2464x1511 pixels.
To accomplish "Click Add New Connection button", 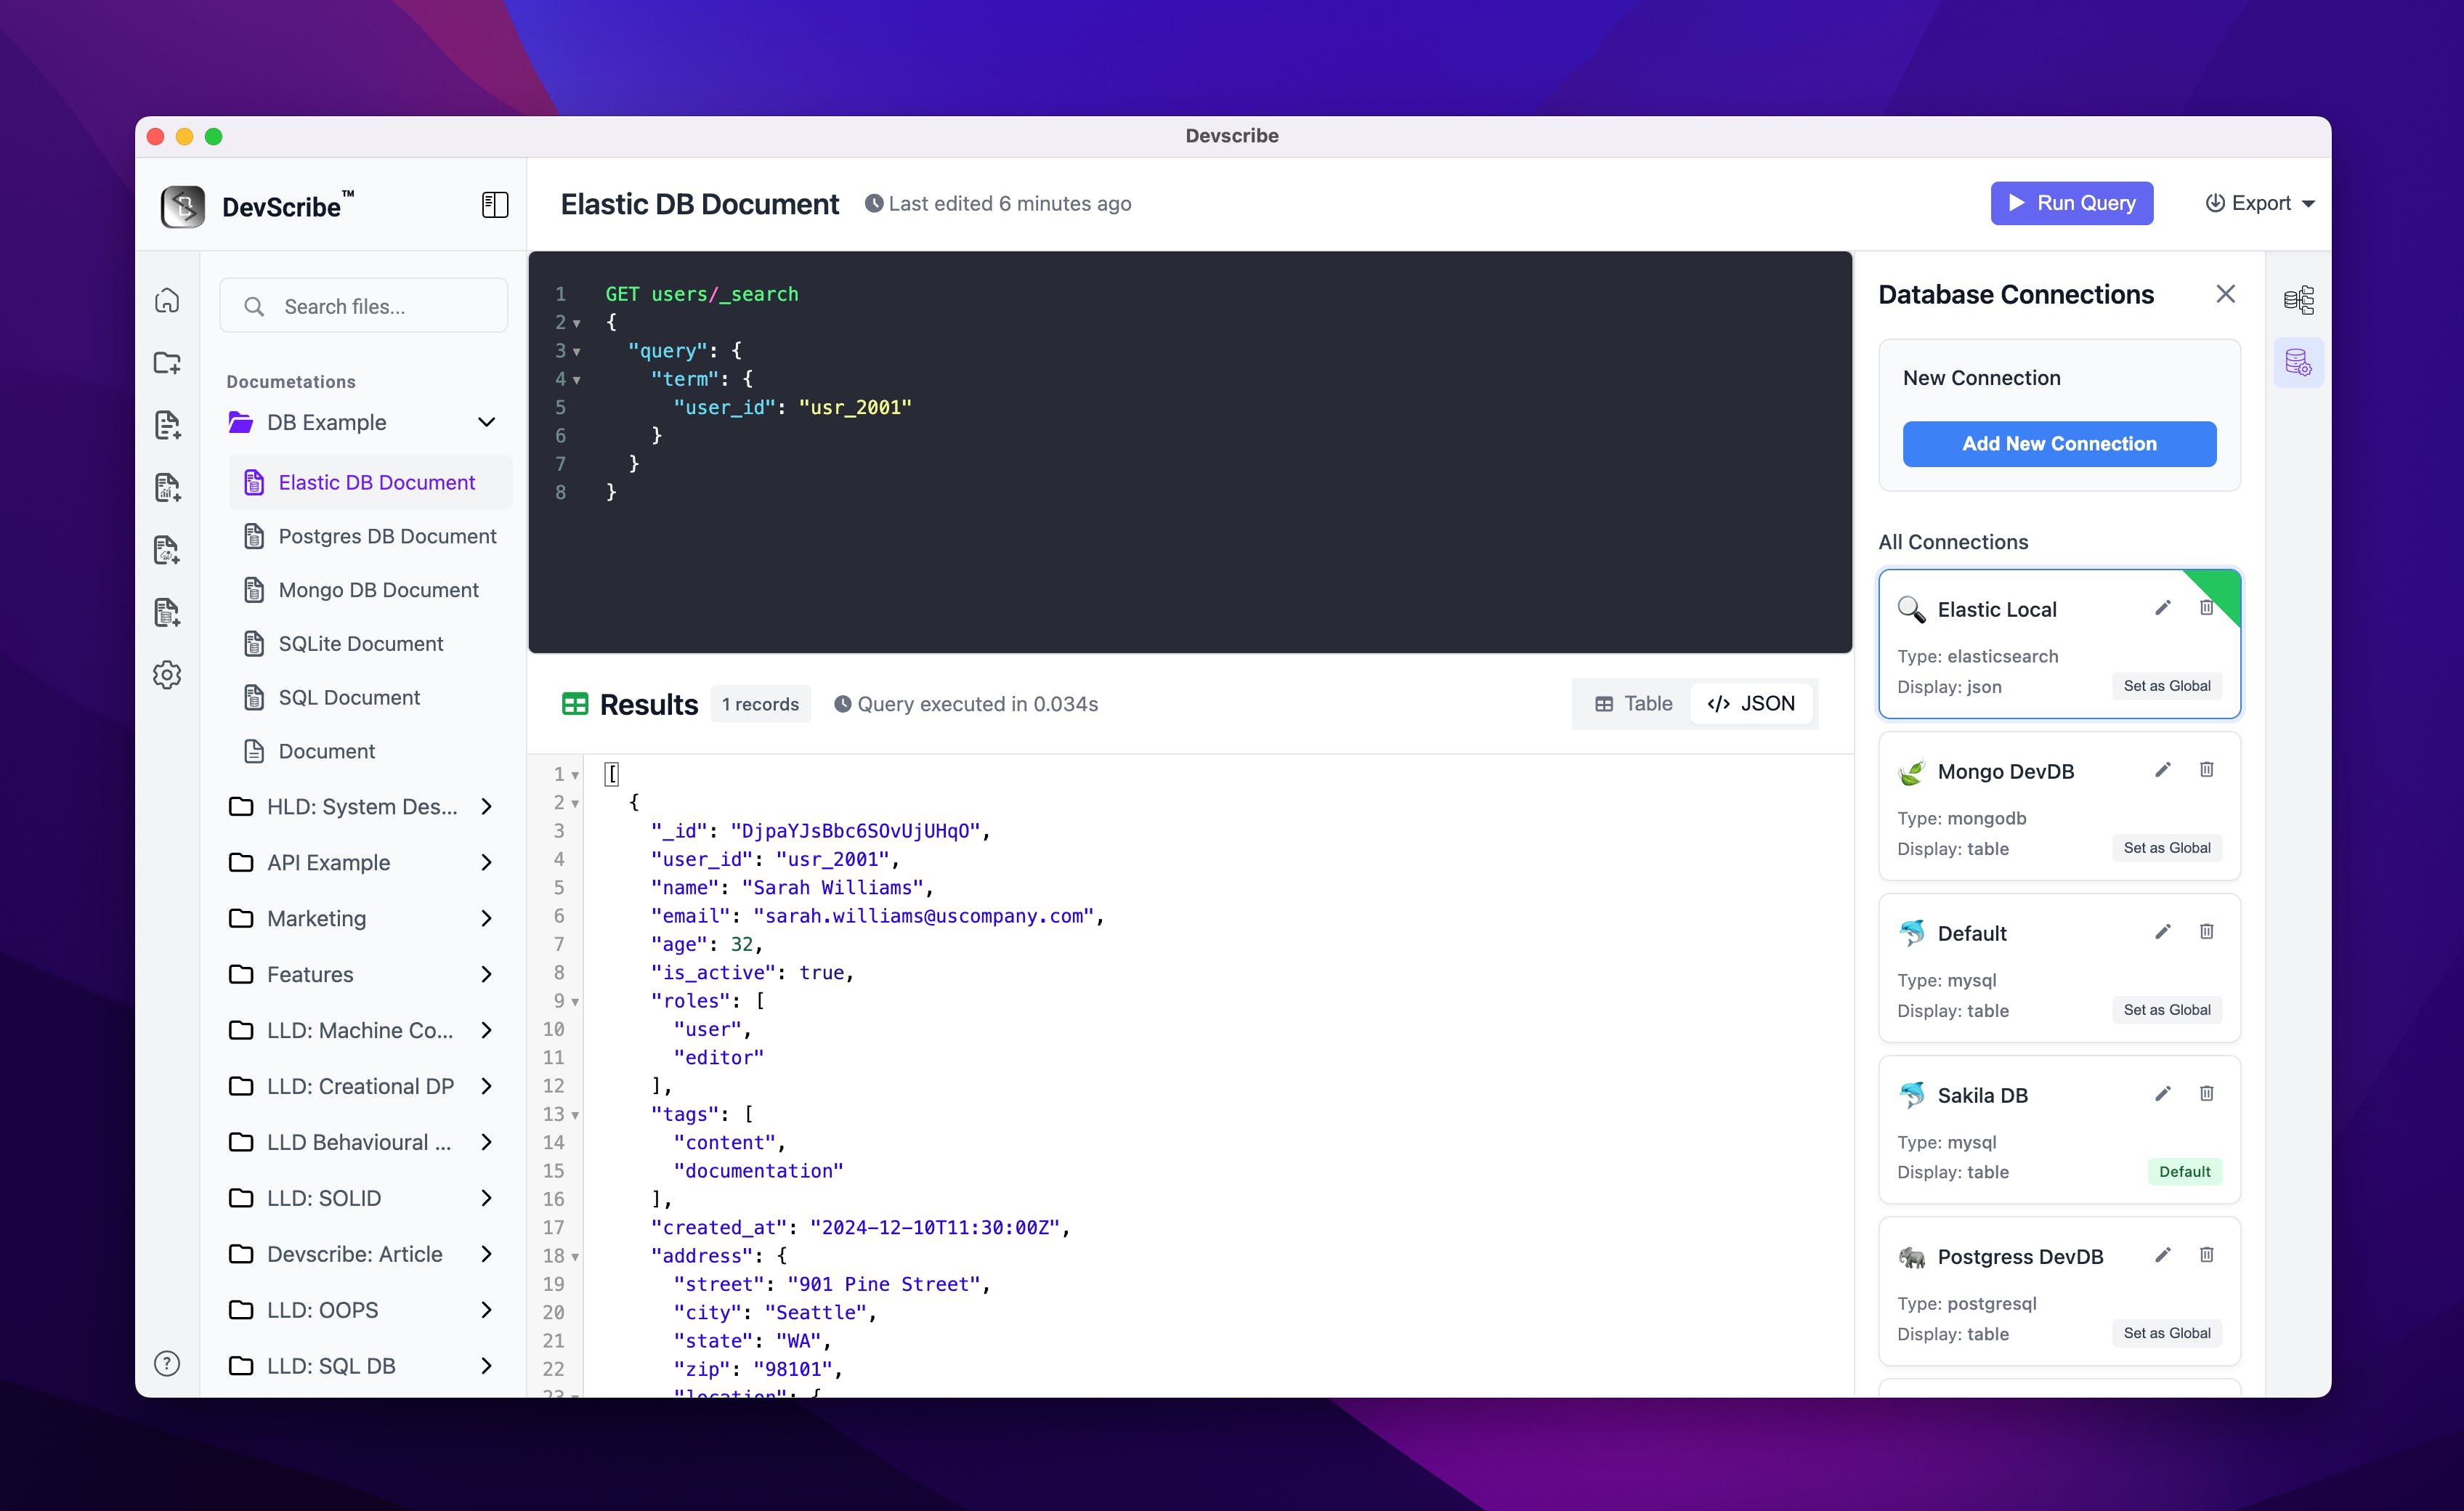I will (2058, 444).
